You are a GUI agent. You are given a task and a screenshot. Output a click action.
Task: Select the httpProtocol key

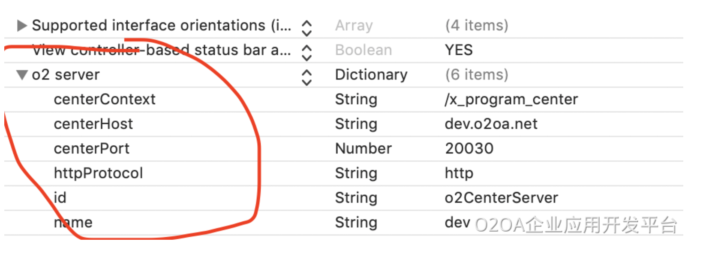pos(99,173)
